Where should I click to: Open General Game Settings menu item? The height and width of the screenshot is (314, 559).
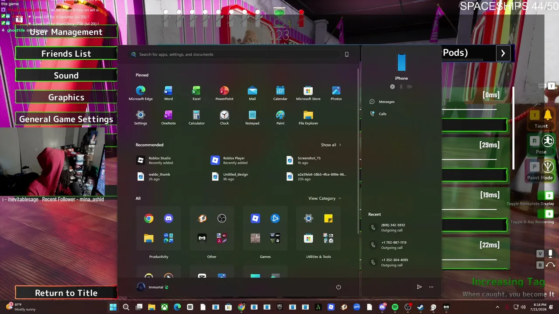(x=66, y=119)
